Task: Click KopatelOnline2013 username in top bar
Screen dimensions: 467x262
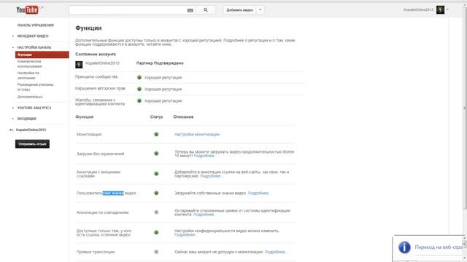Action: pos(418,9)
